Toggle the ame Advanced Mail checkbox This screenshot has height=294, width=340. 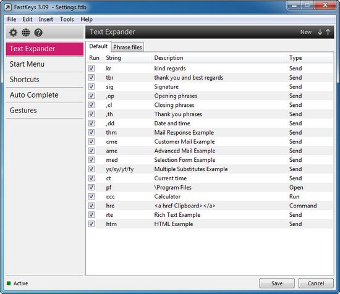pyautogui.click(x=91, y=151)
